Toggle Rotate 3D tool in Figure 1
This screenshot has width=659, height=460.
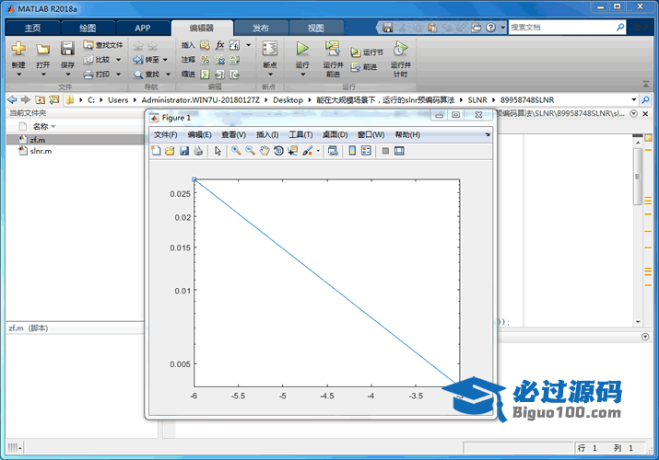pos(278,151)
